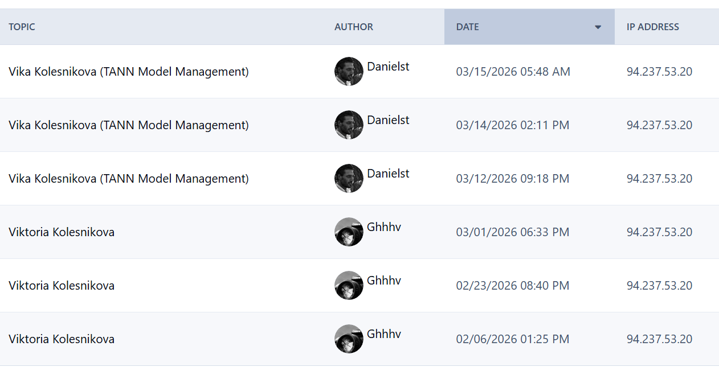This screenshot has height=379, width=719.
Task: Open Vika Kolesnikova topic from 03/14/2026
Action: click(129, 125)
